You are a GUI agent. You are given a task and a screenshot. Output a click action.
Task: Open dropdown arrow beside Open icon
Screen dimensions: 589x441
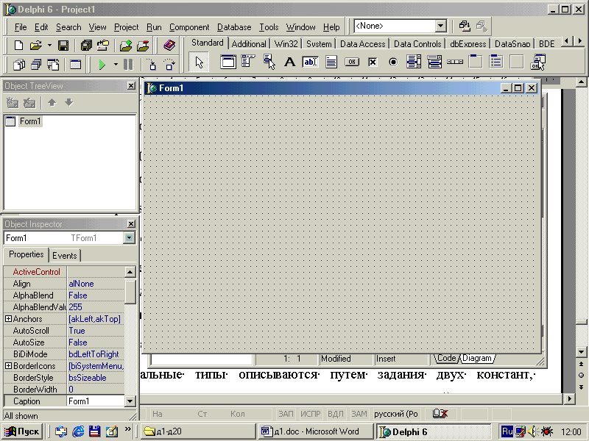click(x=49, y=46)
